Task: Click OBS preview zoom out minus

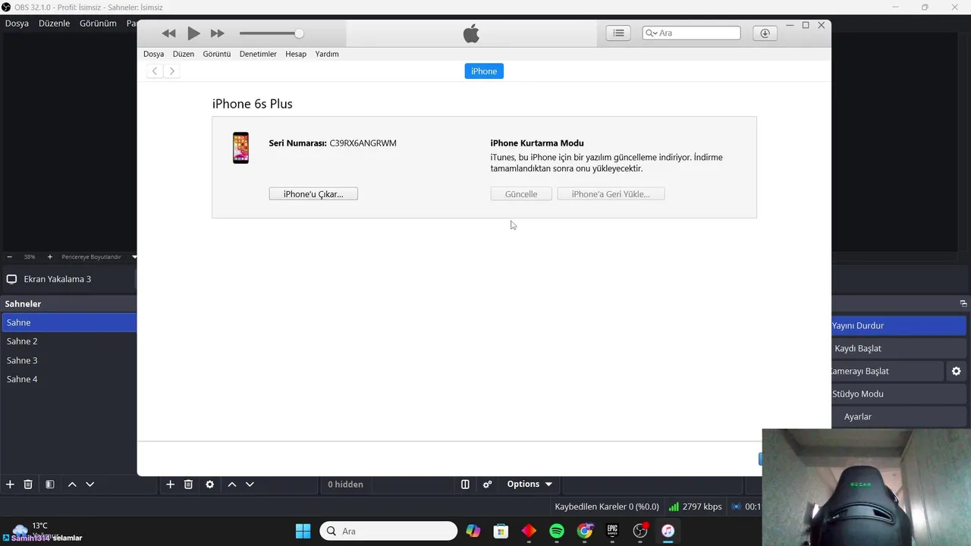Action: [9, 257]
